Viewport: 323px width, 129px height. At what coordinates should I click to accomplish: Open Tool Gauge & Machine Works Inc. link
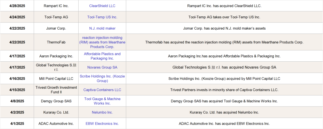coord(102,101)
